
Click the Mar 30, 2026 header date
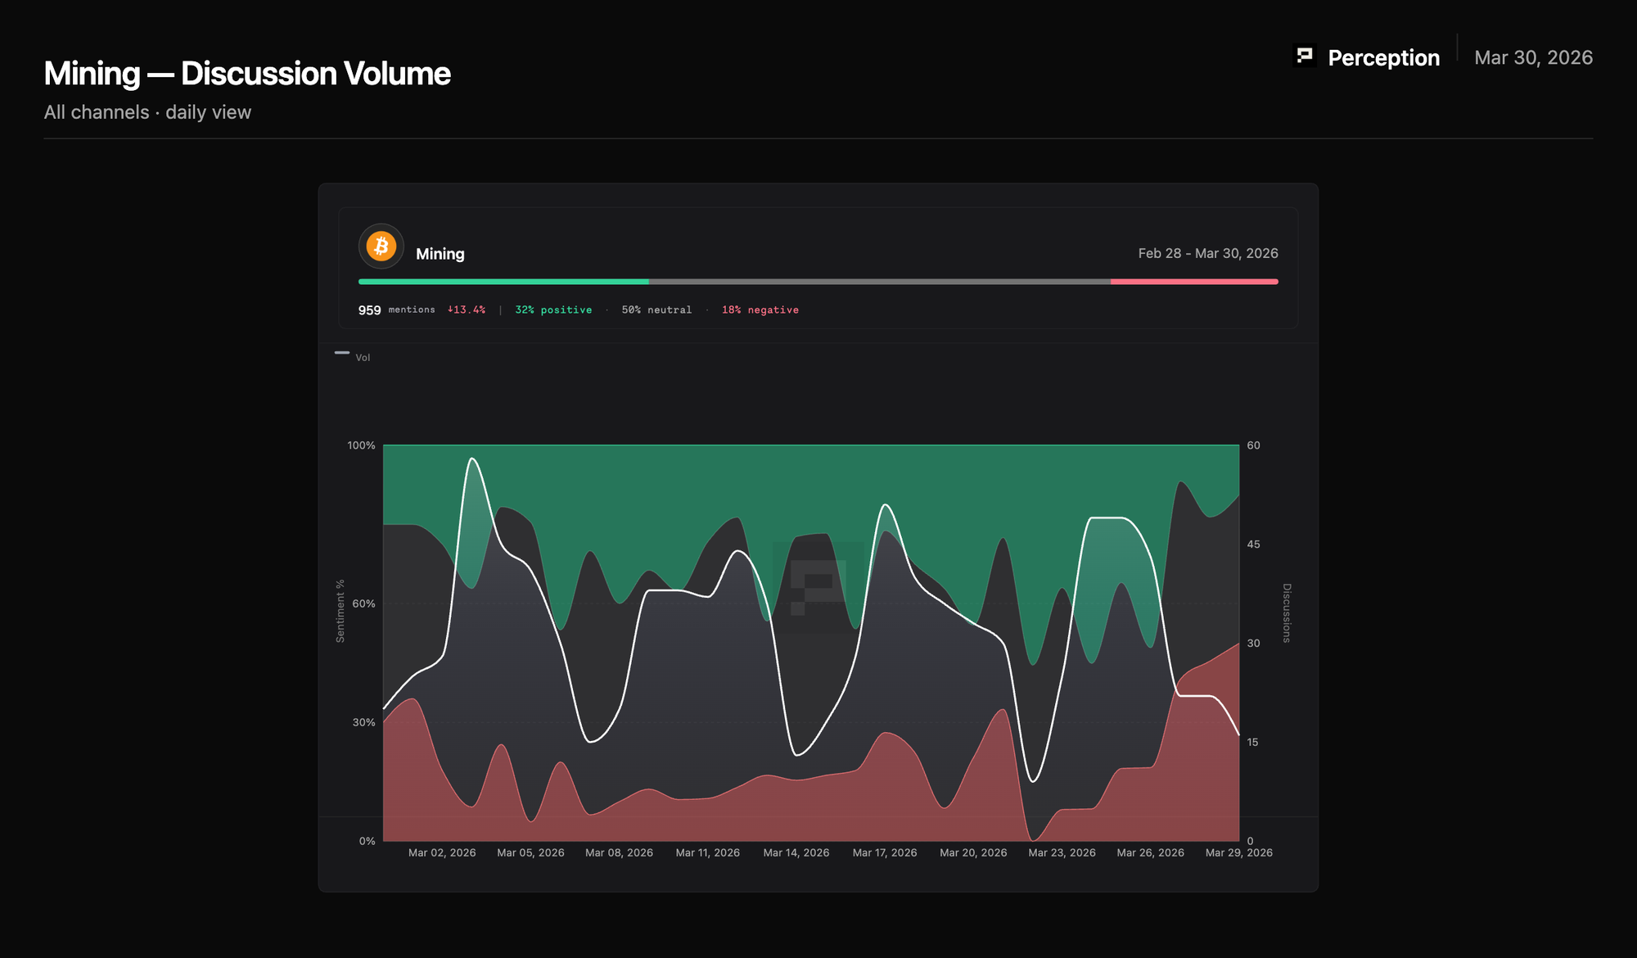1533,58
